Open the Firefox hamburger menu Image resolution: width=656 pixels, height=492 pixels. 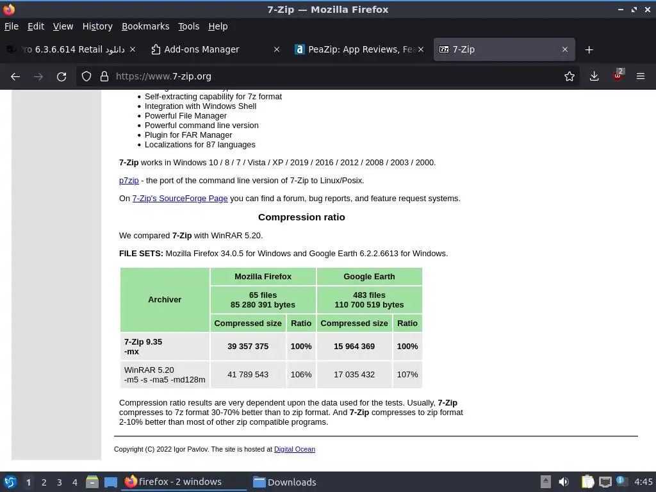pyautogui.click(x=641, y=77)
